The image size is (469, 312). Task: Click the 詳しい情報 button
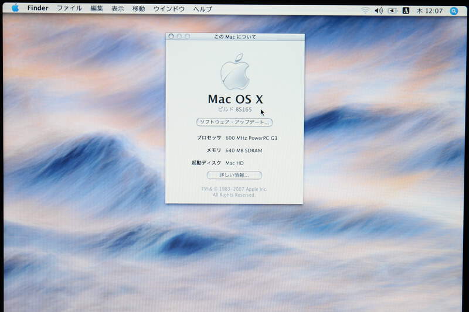coord(234,175)
